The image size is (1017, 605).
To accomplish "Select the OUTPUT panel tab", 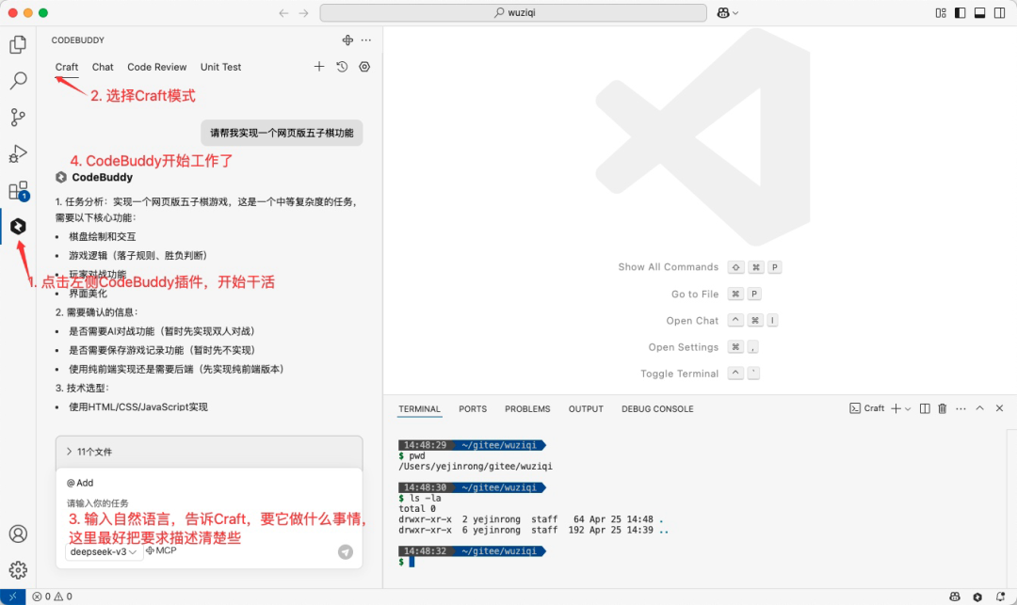I will tap(586, 408).
